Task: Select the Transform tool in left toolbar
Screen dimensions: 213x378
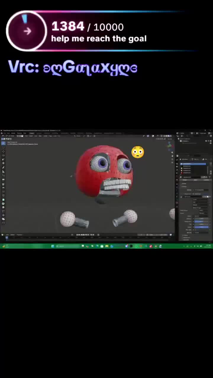Action: [3, 163]
